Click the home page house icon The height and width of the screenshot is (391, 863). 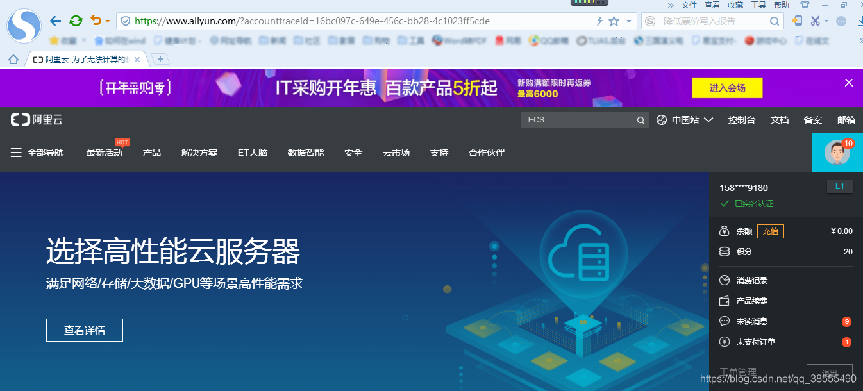point(13,60)
